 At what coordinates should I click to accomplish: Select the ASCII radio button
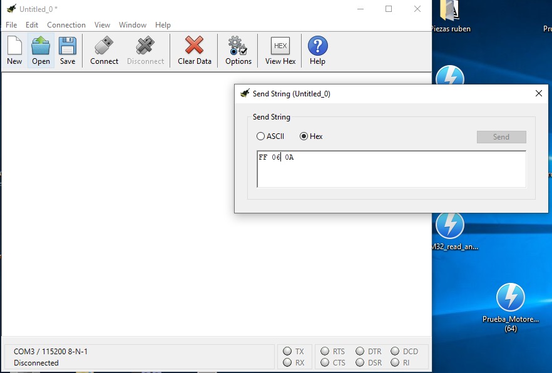pos(261,136)
